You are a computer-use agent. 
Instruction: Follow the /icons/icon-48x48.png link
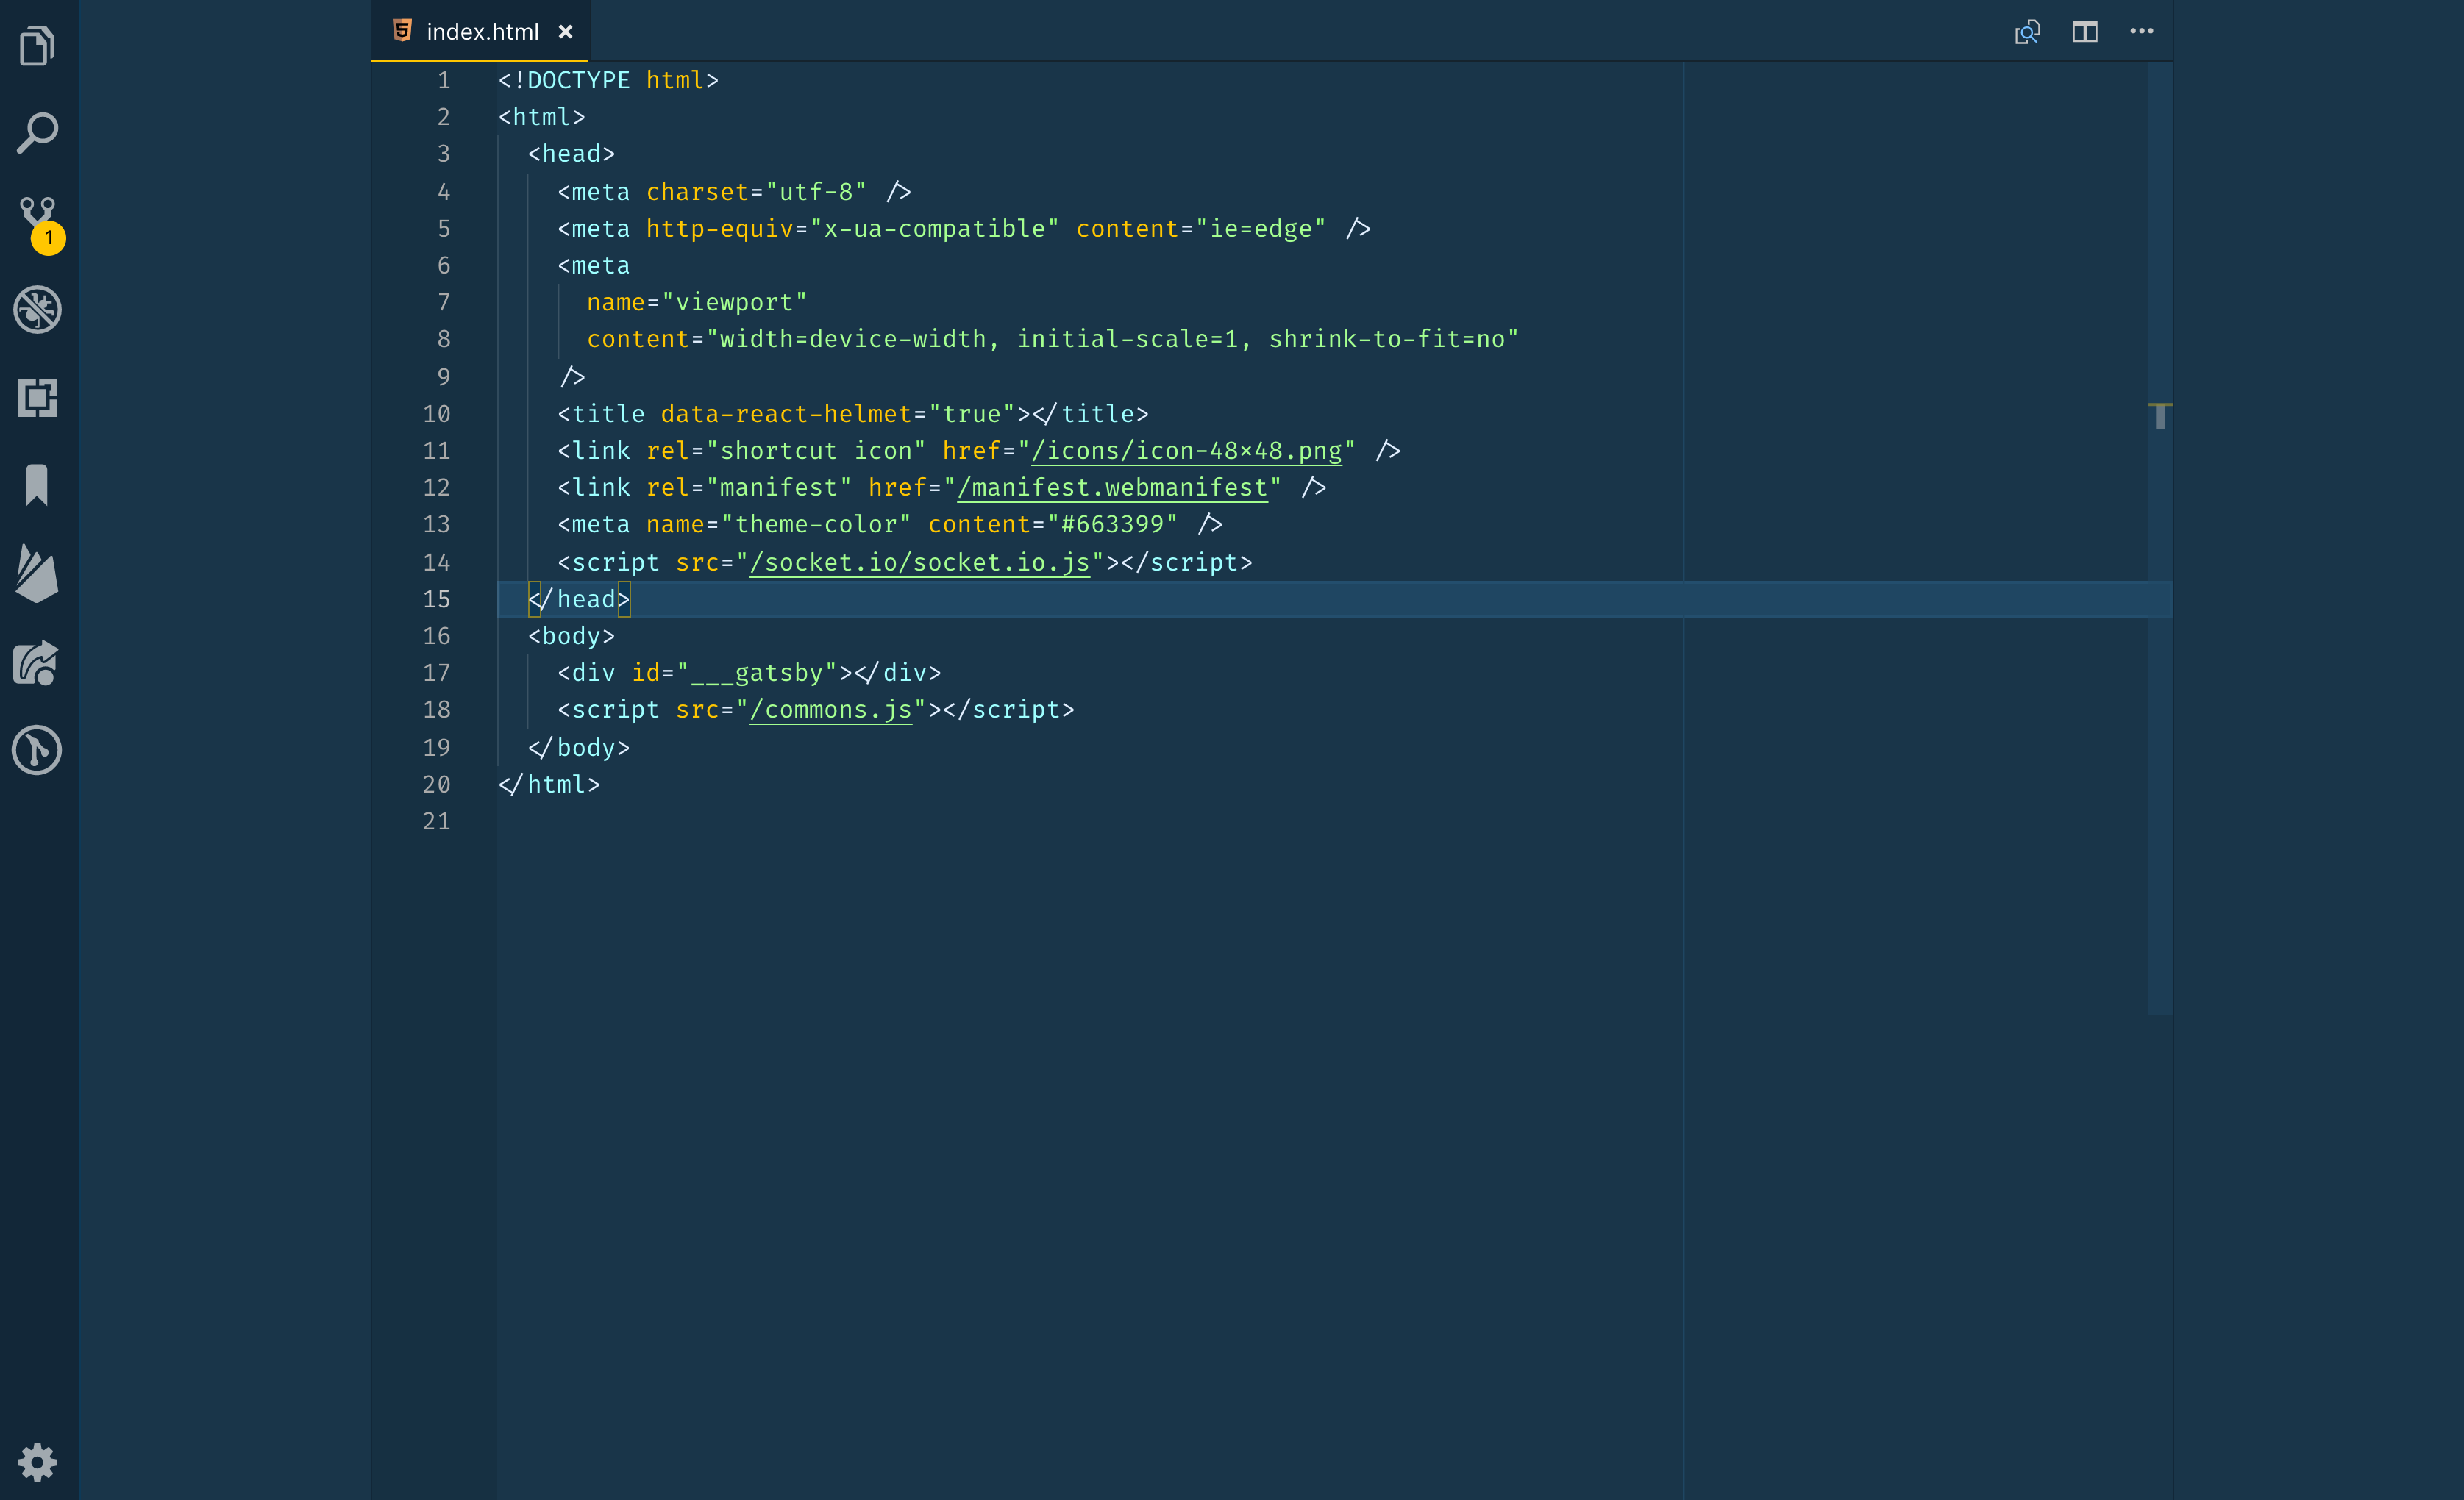pyautogui.click(x=1186, y=451)
